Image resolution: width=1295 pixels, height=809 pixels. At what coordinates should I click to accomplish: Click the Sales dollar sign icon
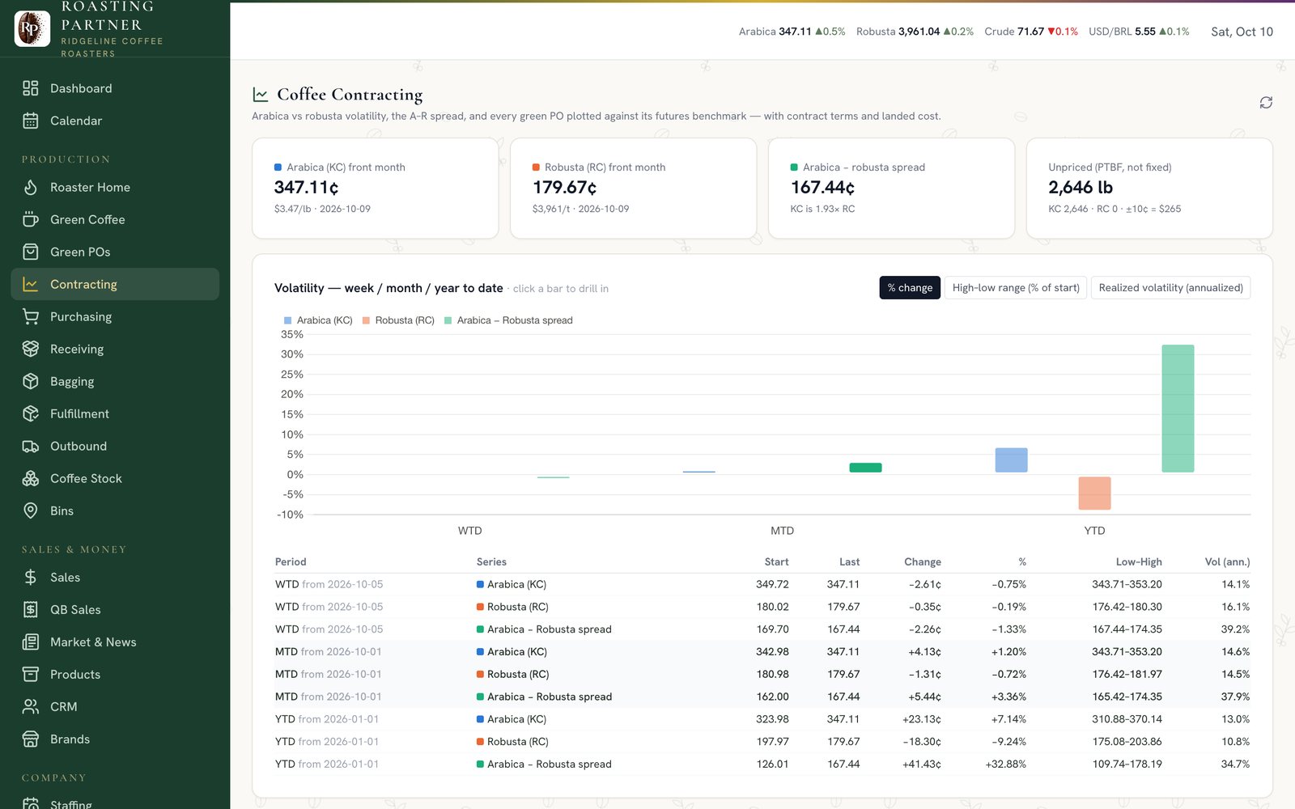pyautogui.click(x=31, y=577)
